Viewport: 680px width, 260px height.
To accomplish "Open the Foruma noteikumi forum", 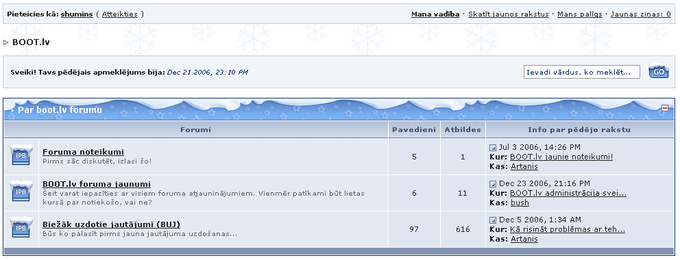I will coord(83,152).
